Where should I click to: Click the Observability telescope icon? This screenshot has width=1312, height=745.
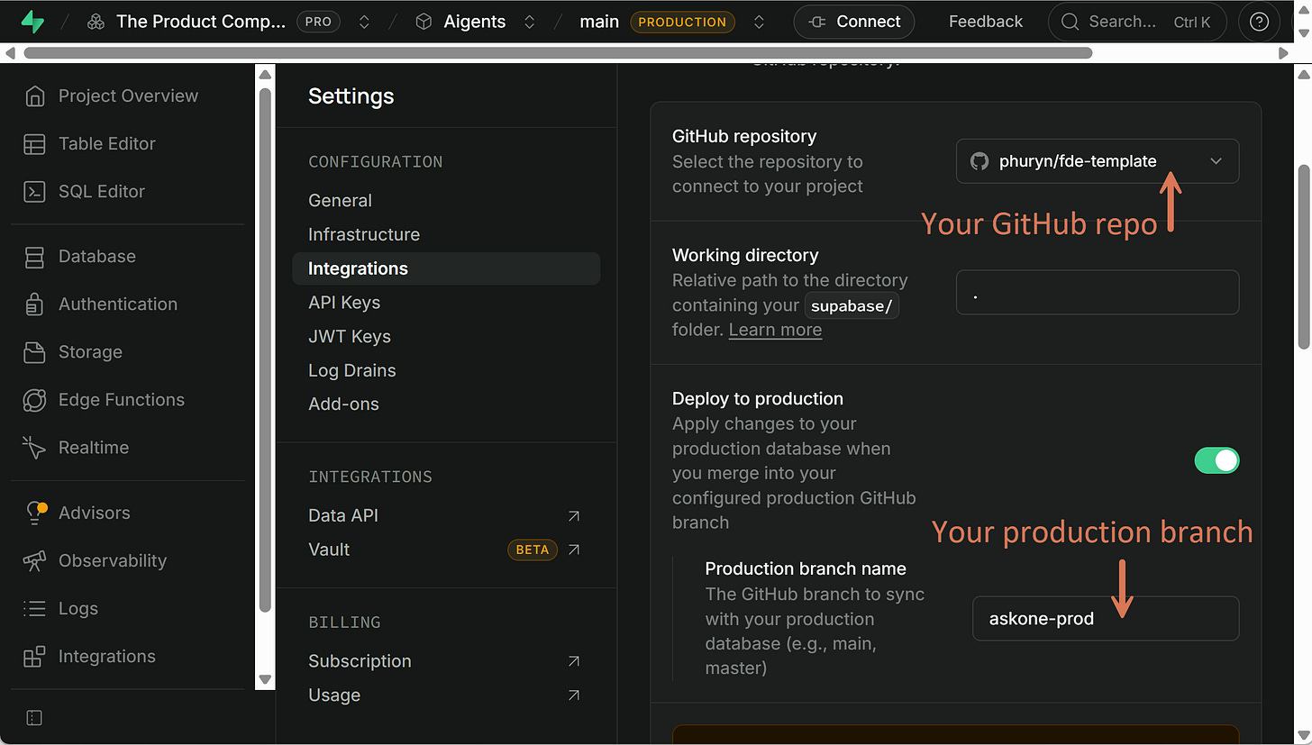point(34,561)
